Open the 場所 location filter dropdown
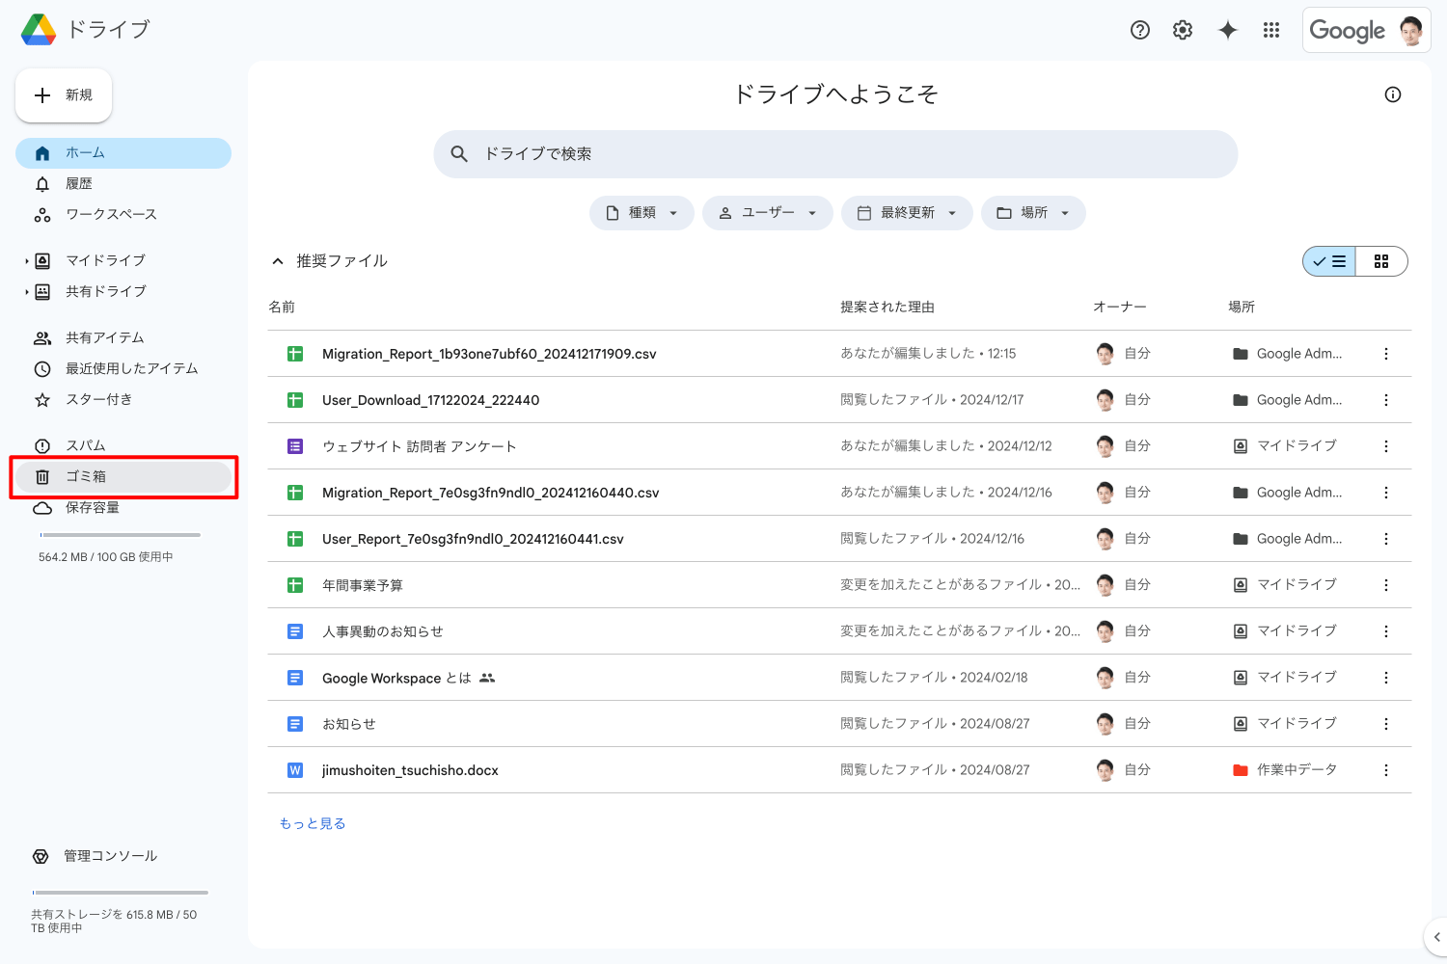The image size is (1447, 964). [x=1033, y=213]
